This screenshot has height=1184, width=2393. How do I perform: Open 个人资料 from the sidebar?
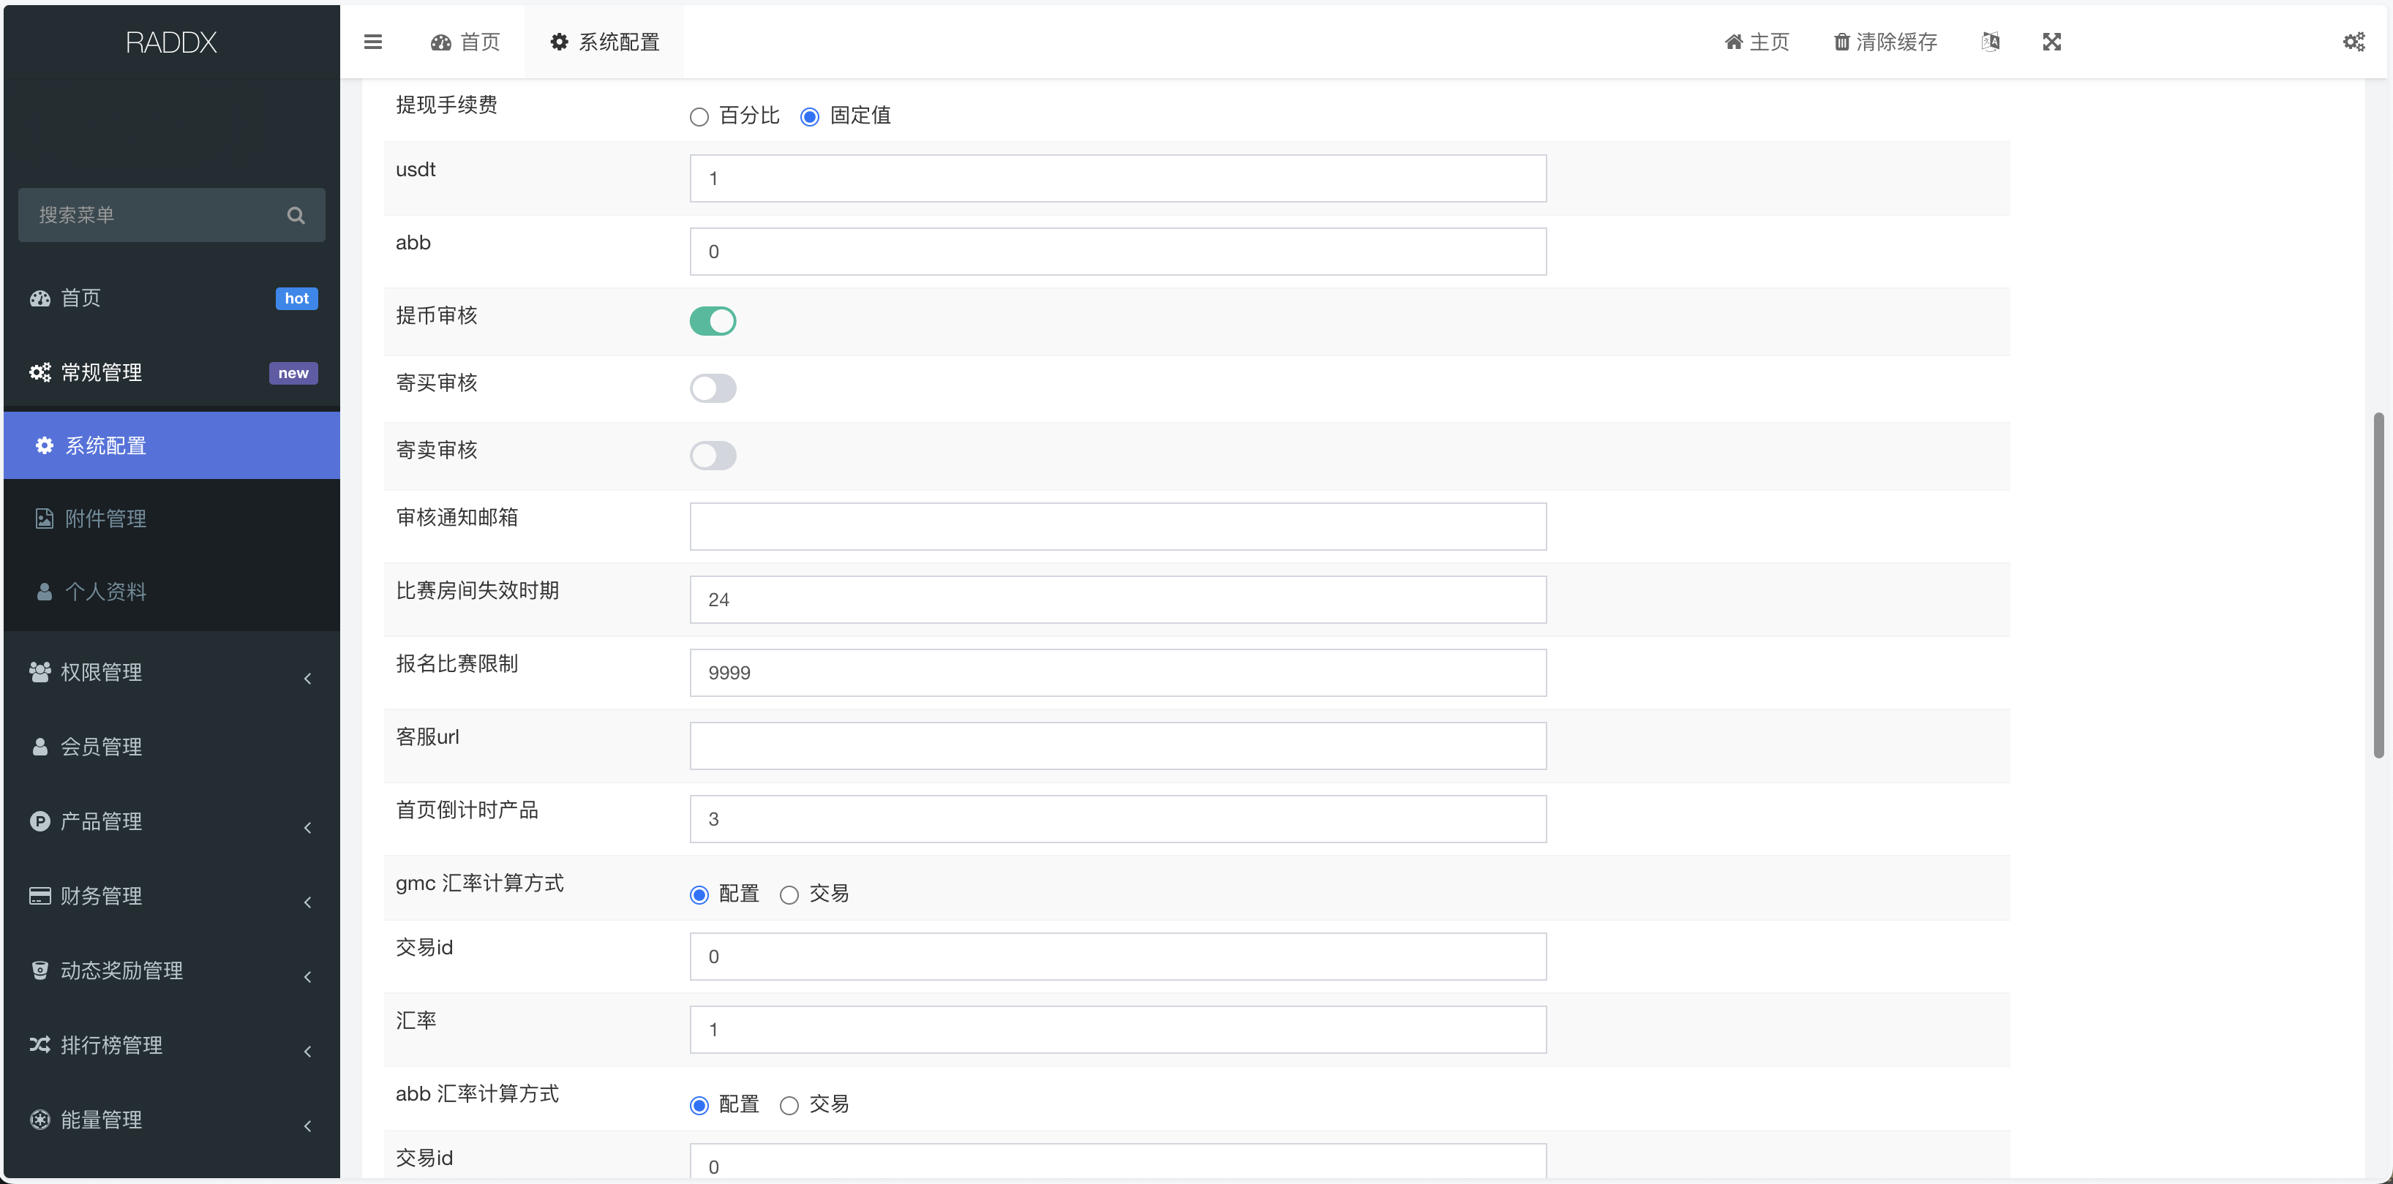[x=105, y=592]
